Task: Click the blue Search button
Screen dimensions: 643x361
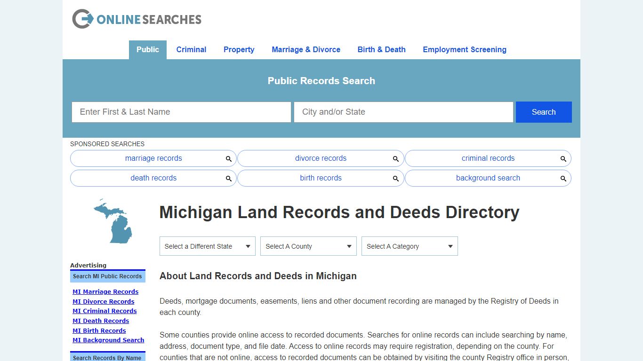Action: [544, 112]
